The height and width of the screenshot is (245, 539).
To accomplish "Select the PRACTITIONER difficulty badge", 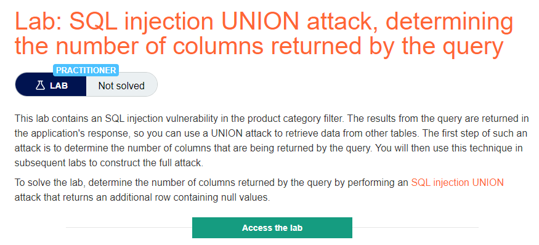I will coord(86,70).
